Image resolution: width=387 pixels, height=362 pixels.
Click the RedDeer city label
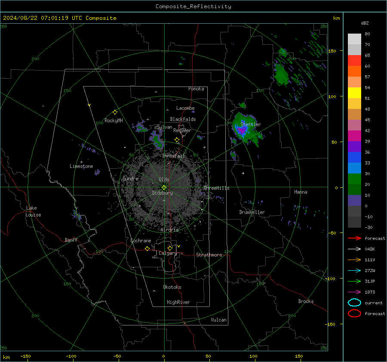(x=182, y=130)
